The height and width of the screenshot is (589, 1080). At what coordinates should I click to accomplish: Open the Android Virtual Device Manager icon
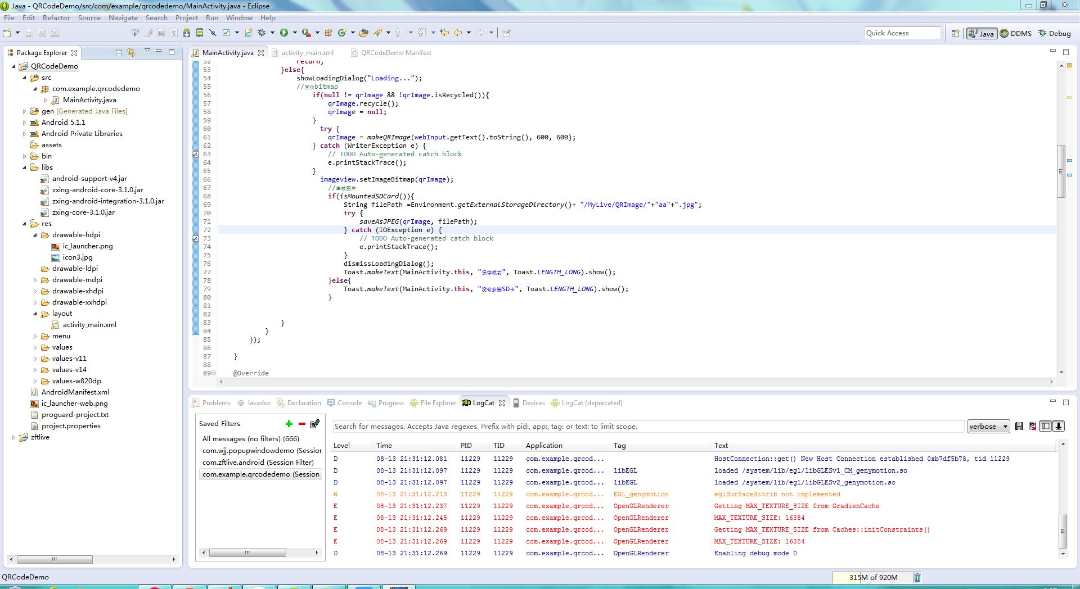click(200, 33)
